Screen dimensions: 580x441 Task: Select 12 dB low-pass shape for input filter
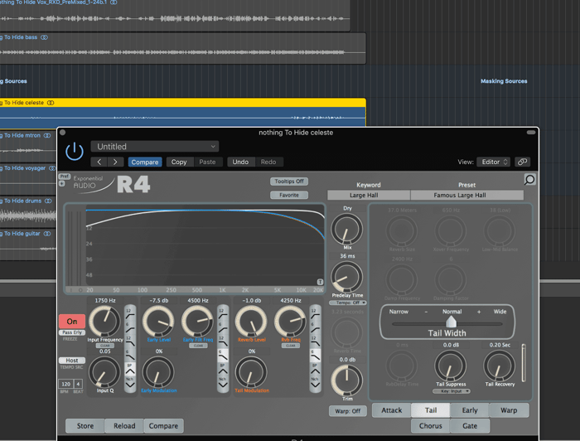click(x=130, y=341)
